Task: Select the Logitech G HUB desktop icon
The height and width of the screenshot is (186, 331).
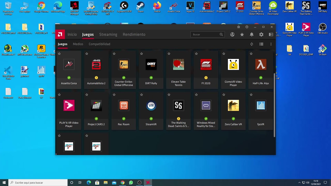Action: (x=124, y=7)
